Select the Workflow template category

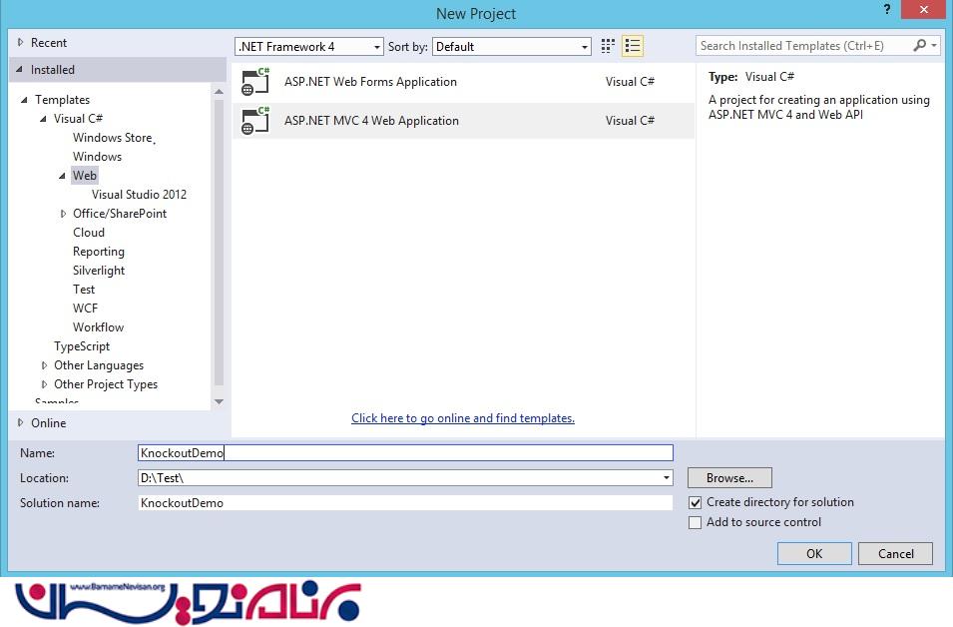99,327
